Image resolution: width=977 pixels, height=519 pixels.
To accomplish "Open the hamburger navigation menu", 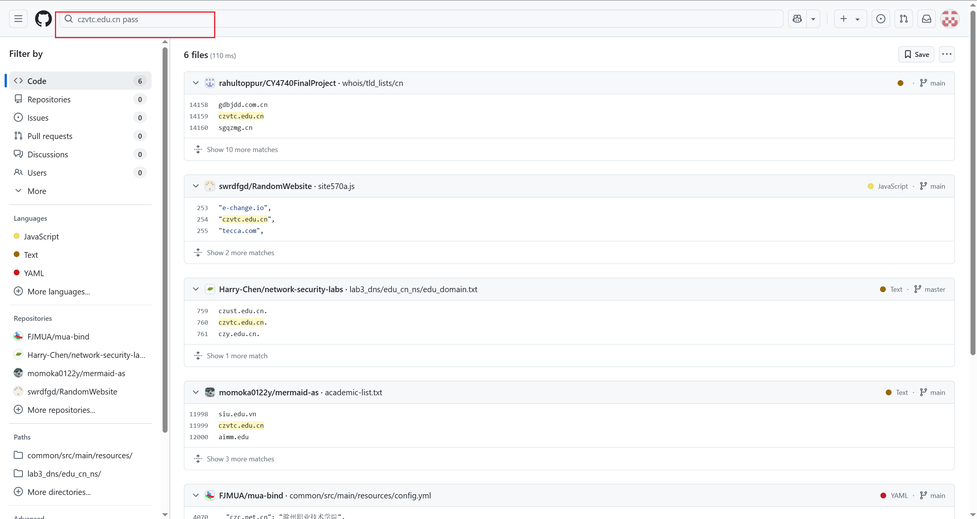I will [x=18, y=19].
